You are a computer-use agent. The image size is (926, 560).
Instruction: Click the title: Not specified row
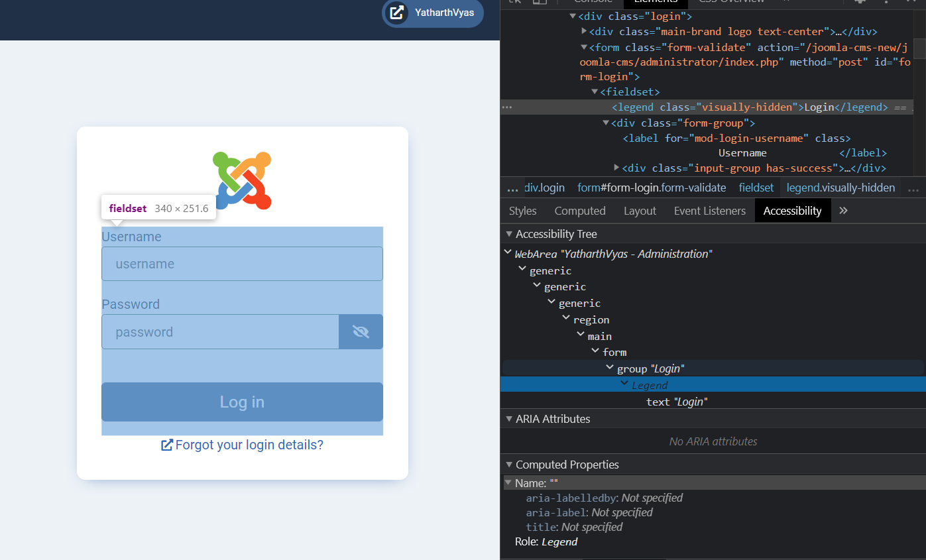coord(574,527)
